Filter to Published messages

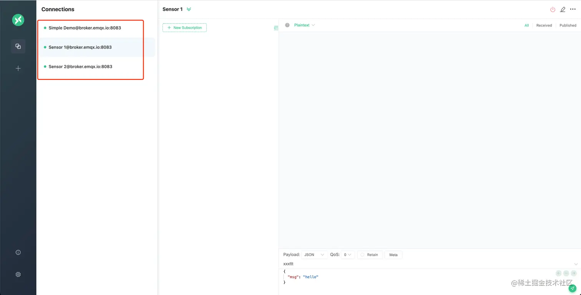click(x=568, y=25)
